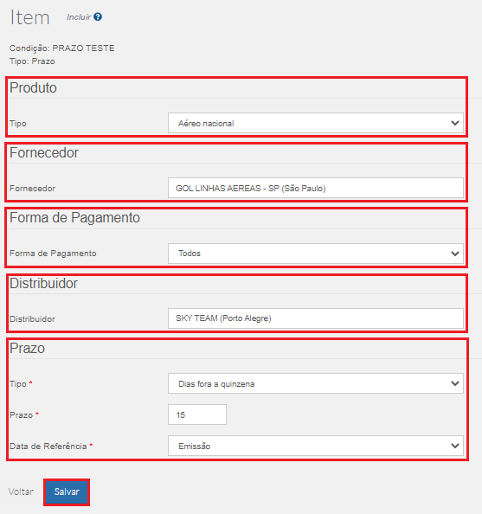Save the item with Salvar button

tap(67, 492)
